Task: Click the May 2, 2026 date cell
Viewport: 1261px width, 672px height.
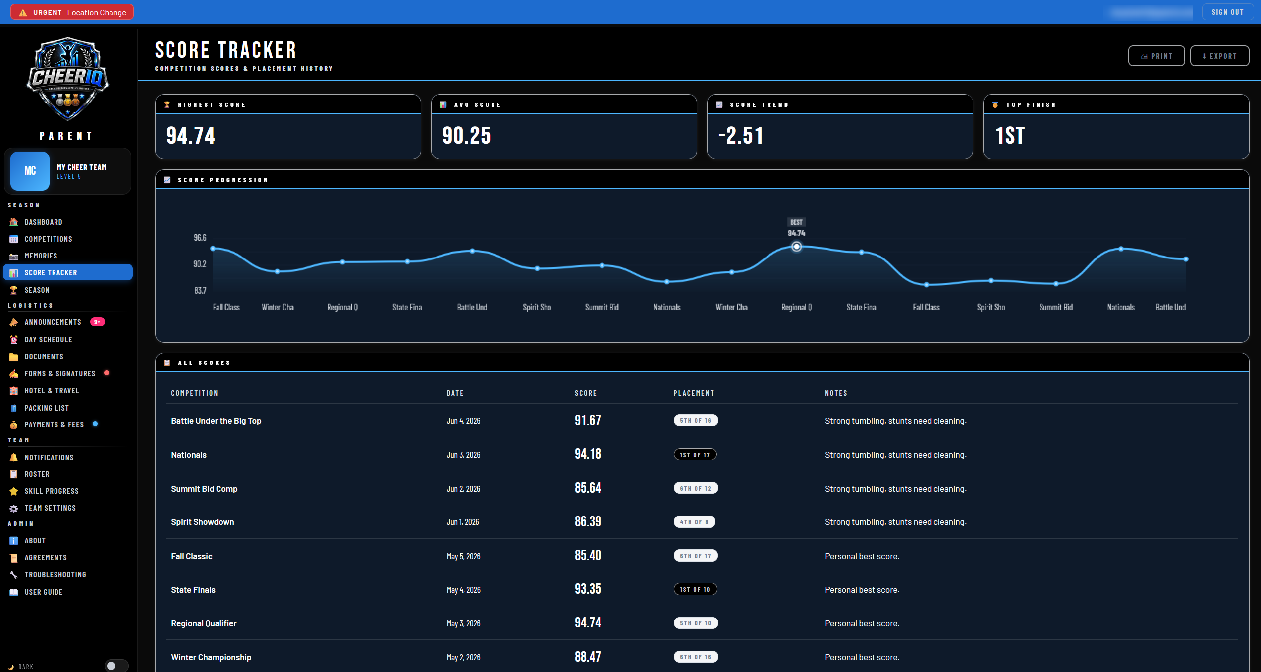Action: (463, 657)
